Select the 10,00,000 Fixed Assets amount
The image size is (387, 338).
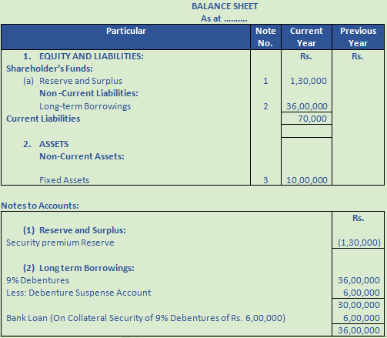[307, 180]
